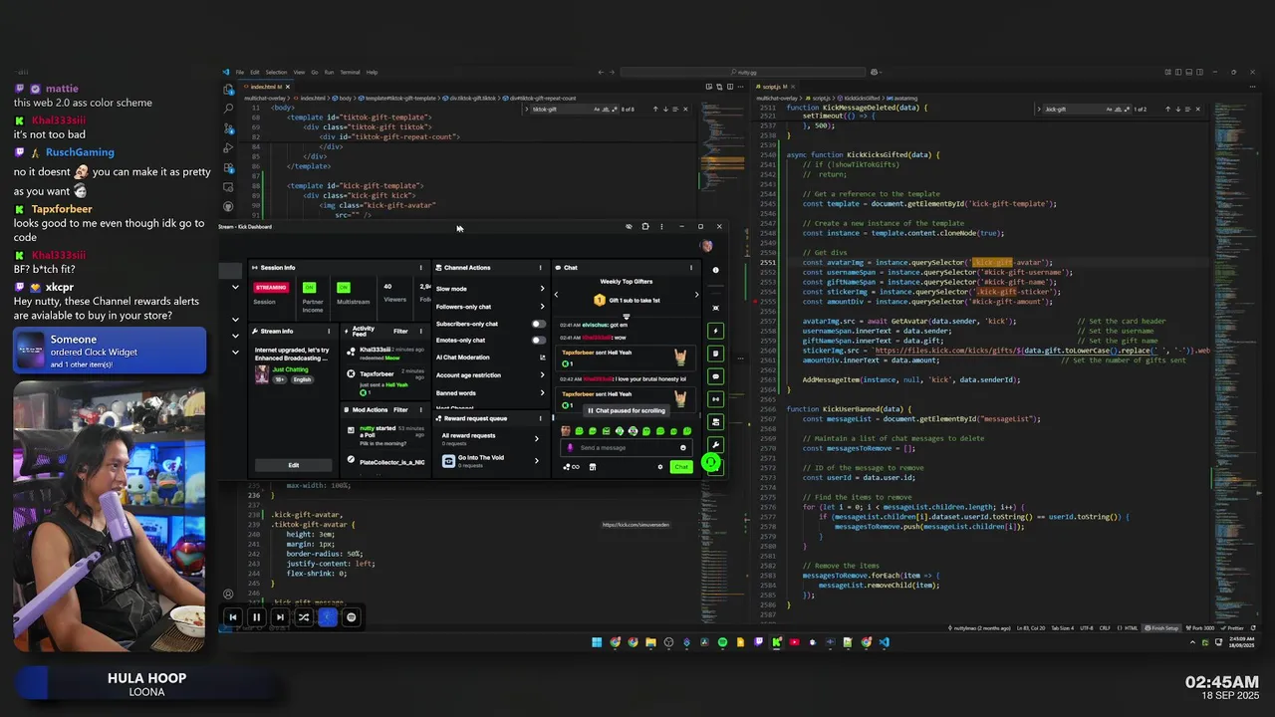This screenshot has height=717, width=1275.
Task: Show previous Weekly Top Gifters slide
Action: click(x=556, y=295)
